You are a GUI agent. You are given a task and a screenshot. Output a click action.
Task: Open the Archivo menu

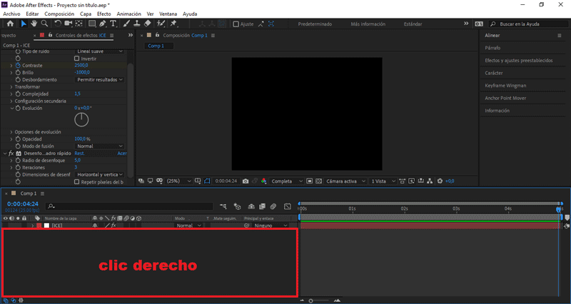(x=11, y=14)
